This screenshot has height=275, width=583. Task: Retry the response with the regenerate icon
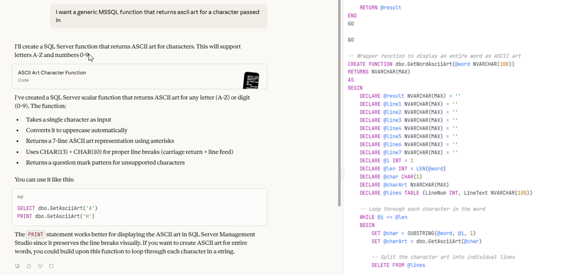point(51,265)
